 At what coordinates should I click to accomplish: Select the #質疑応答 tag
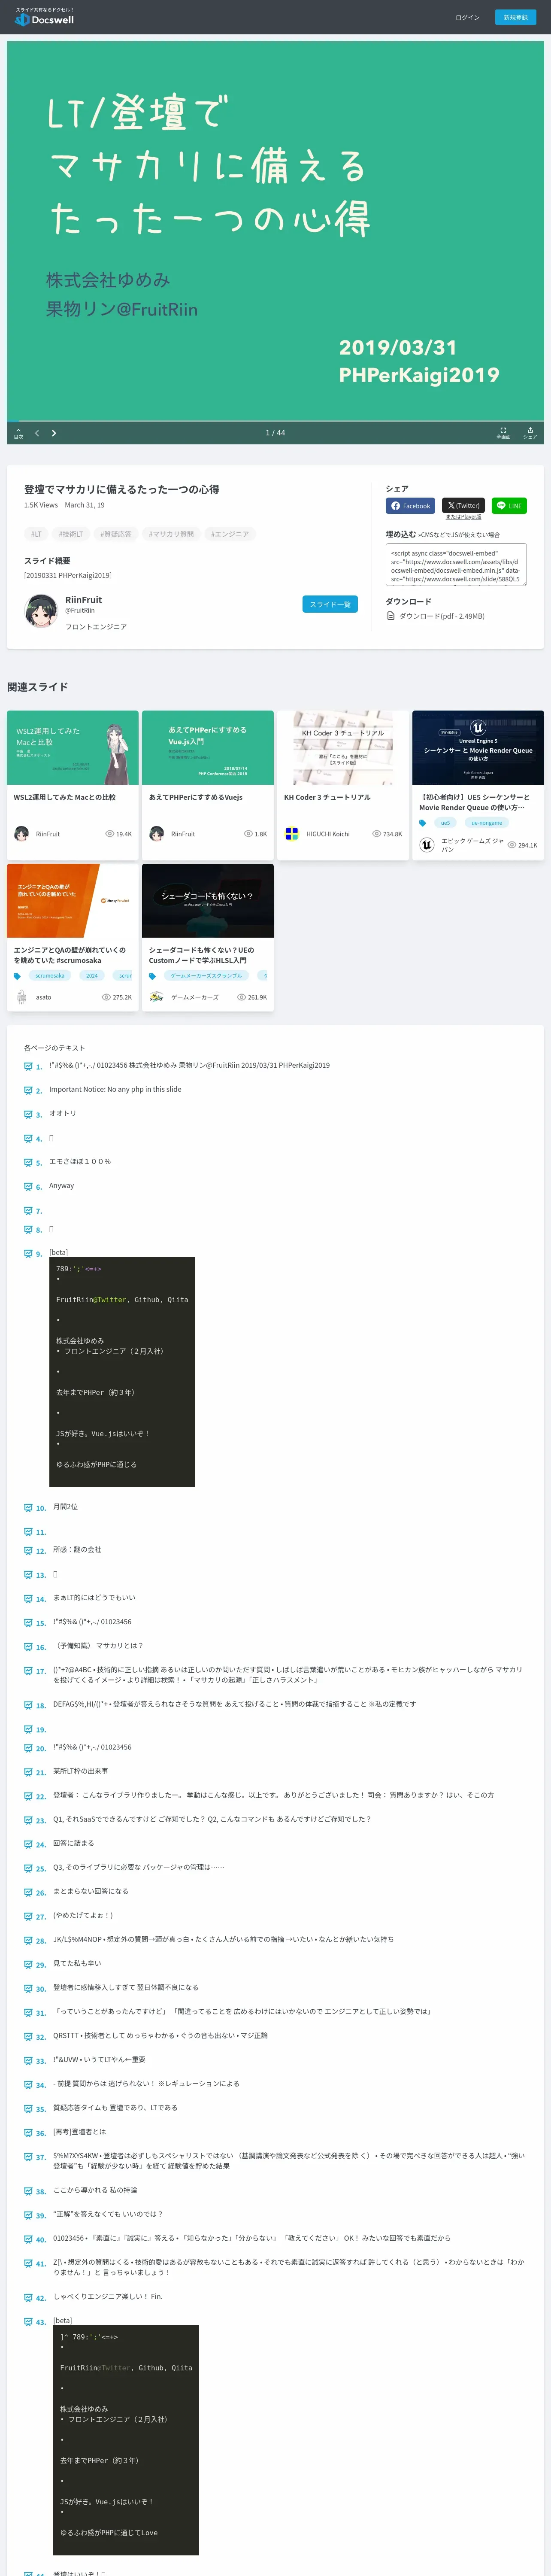[x=116, y=534]
